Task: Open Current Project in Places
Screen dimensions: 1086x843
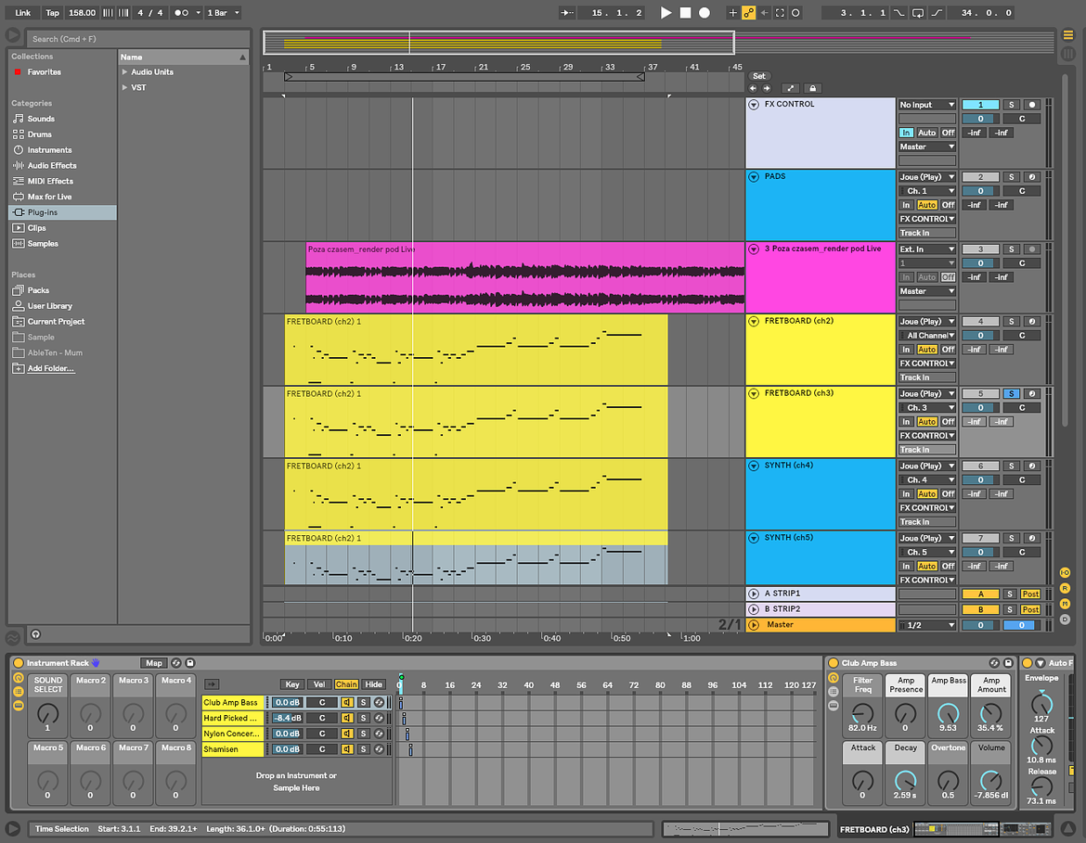Action: click(x=56, y=322)
